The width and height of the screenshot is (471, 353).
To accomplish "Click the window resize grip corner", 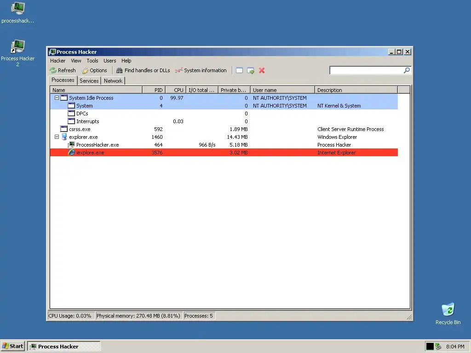I will pyautogui.click(x=409, y=317).
